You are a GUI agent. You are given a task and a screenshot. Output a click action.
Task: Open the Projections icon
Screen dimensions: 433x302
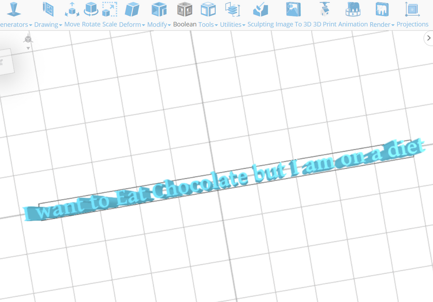click(x=412, y=9)
